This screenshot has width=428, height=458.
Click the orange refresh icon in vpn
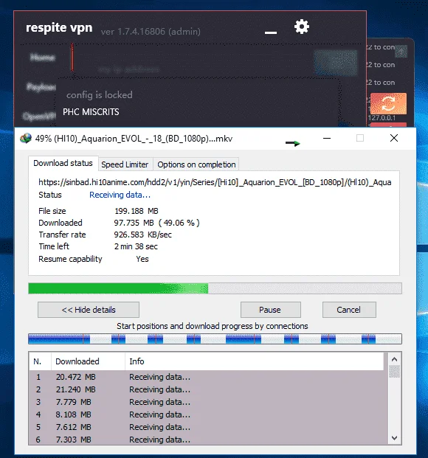point(388,103)
